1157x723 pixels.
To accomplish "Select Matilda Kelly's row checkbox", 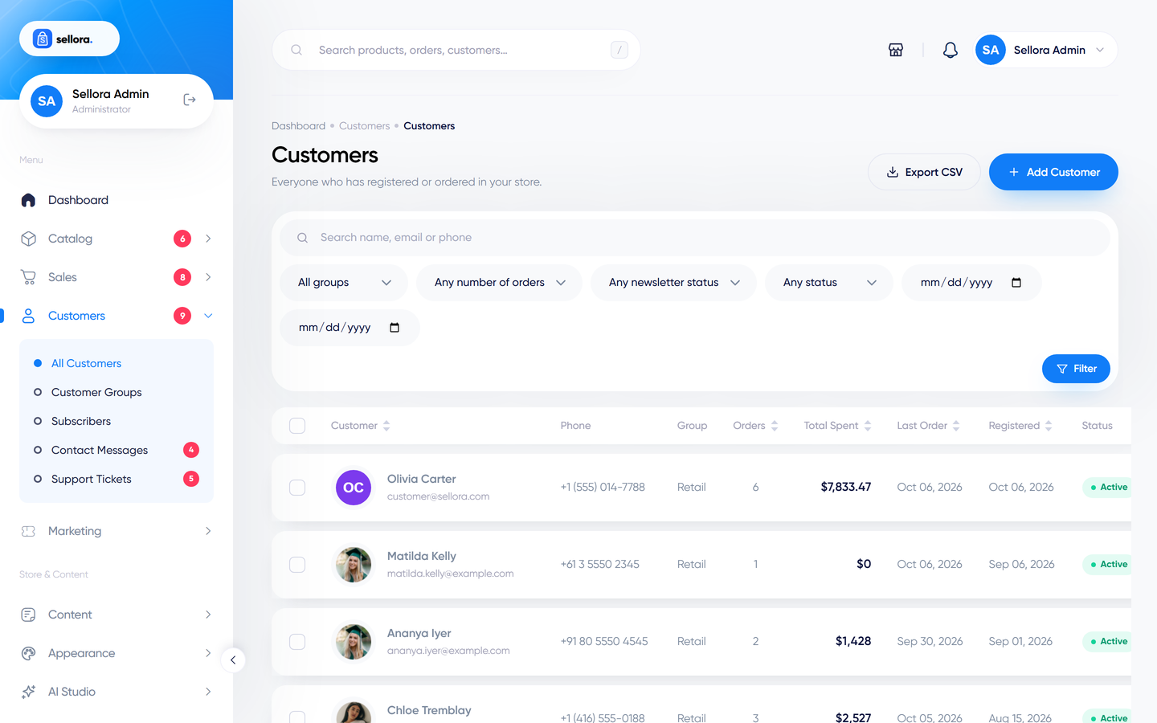I will (x=297, y=565).
